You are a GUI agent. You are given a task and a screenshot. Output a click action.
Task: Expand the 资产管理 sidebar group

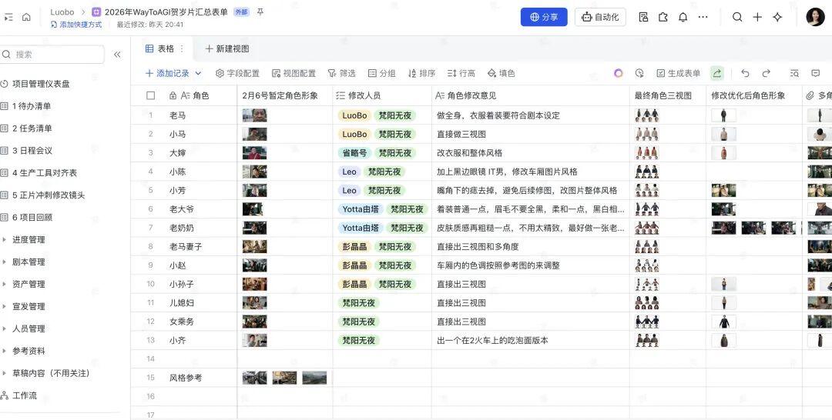(x=5, y=285)
